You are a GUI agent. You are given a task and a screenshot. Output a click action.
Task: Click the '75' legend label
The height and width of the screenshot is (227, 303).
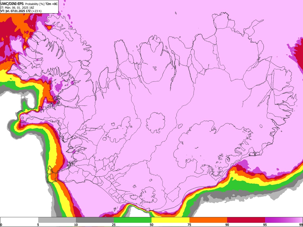tap(189, 225)
